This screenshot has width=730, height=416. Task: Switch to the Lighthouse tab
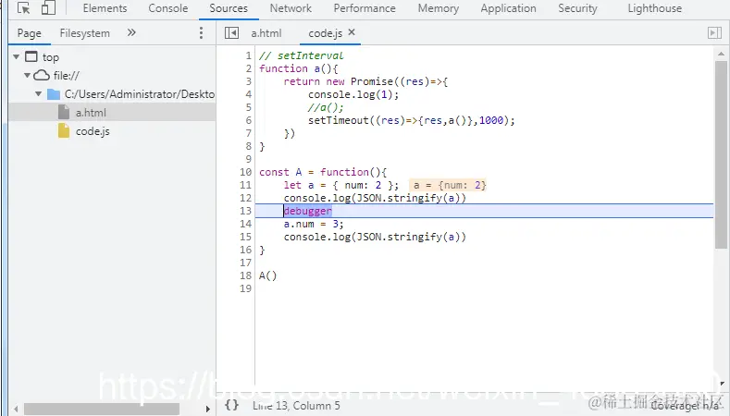click(x=654, y=8)
